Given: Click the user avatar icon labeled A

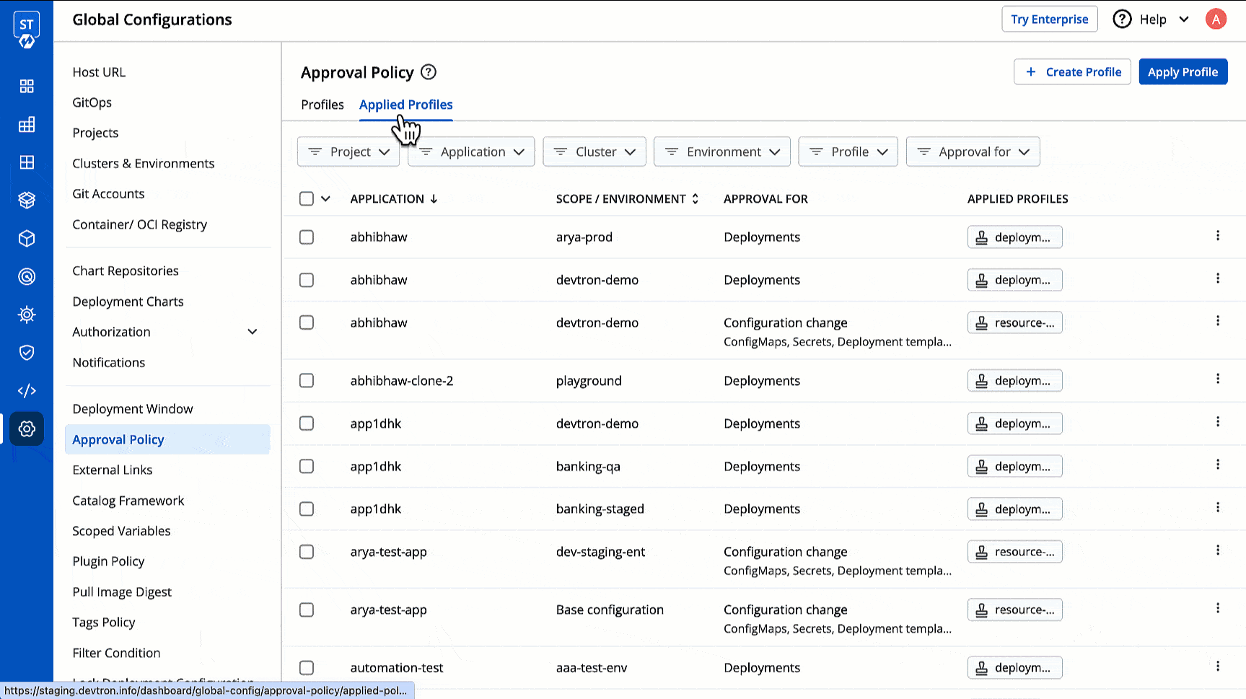Looking at the screenshot, I should (x=1216, y=19).
